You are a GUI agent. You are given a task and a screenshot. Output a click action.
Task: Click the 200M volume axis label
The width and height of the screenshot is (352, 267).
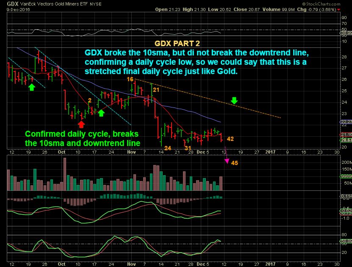point(346,162)
